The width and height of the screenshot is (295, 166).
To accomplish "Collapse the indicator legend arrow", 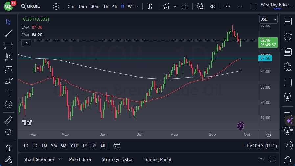I will coord(26,43).
